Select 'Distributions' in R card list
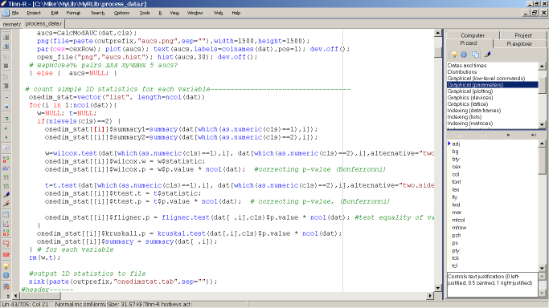Screen dimensions: 549x308 (x=492, y=72)
